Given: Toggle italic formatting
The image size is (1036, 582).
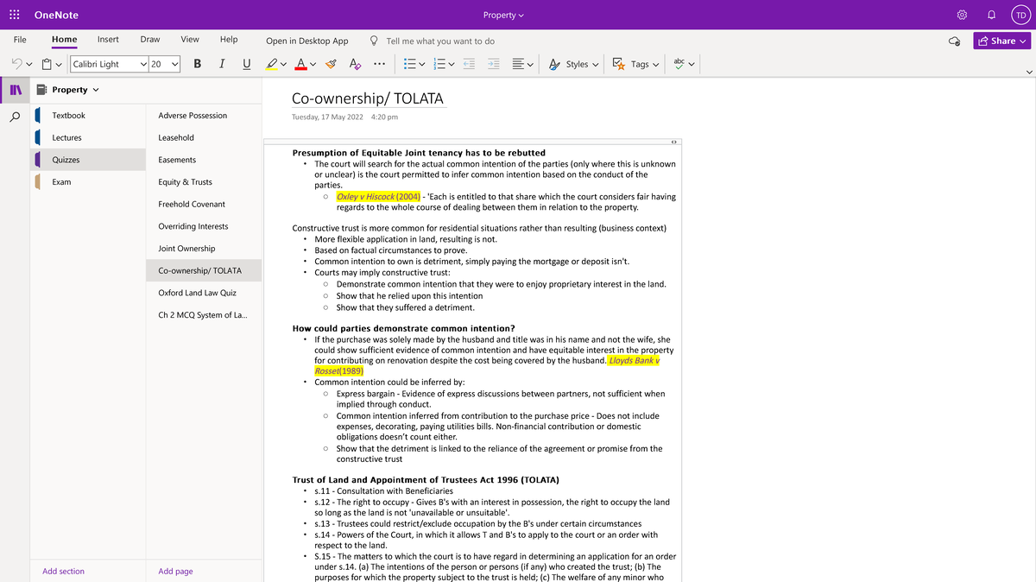Looking at the screenshot, I should [x=221, y=63].
